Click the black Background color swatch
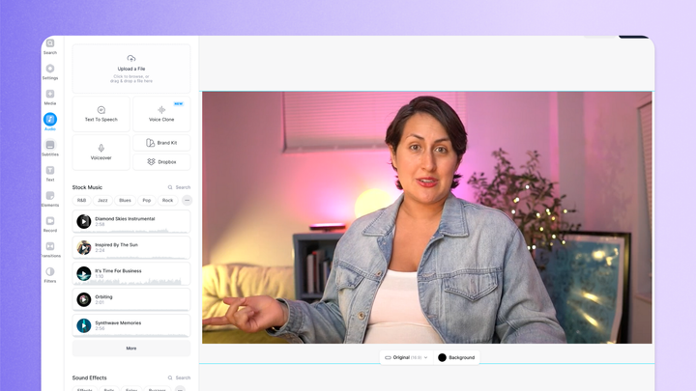Image resolution: width=696 pixels, height=391 pixels. pyautogui.click(x=443, y=357)
